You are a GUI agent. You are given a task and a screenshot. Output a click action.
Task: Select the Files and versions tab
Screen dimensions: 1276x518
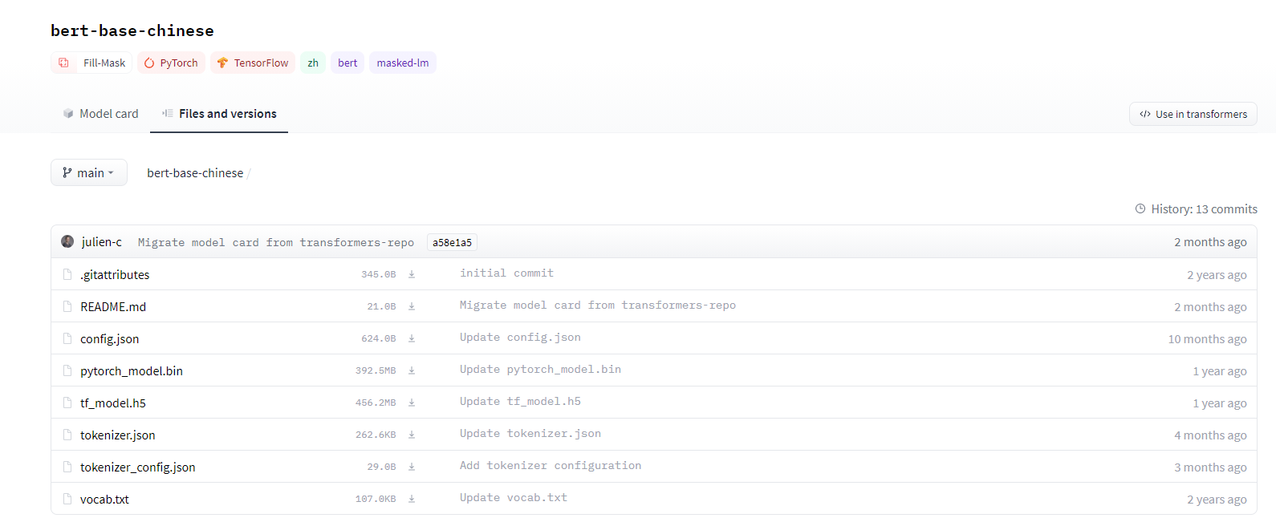(x=219, y=114)
